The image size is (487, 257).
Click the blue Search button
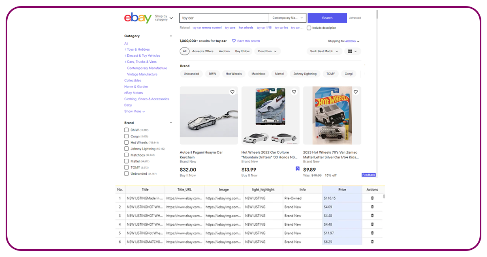pos(327,18)
